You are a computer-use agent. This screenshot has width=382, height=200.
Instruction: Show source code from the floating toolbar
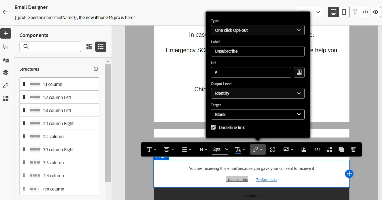point(317,149)
